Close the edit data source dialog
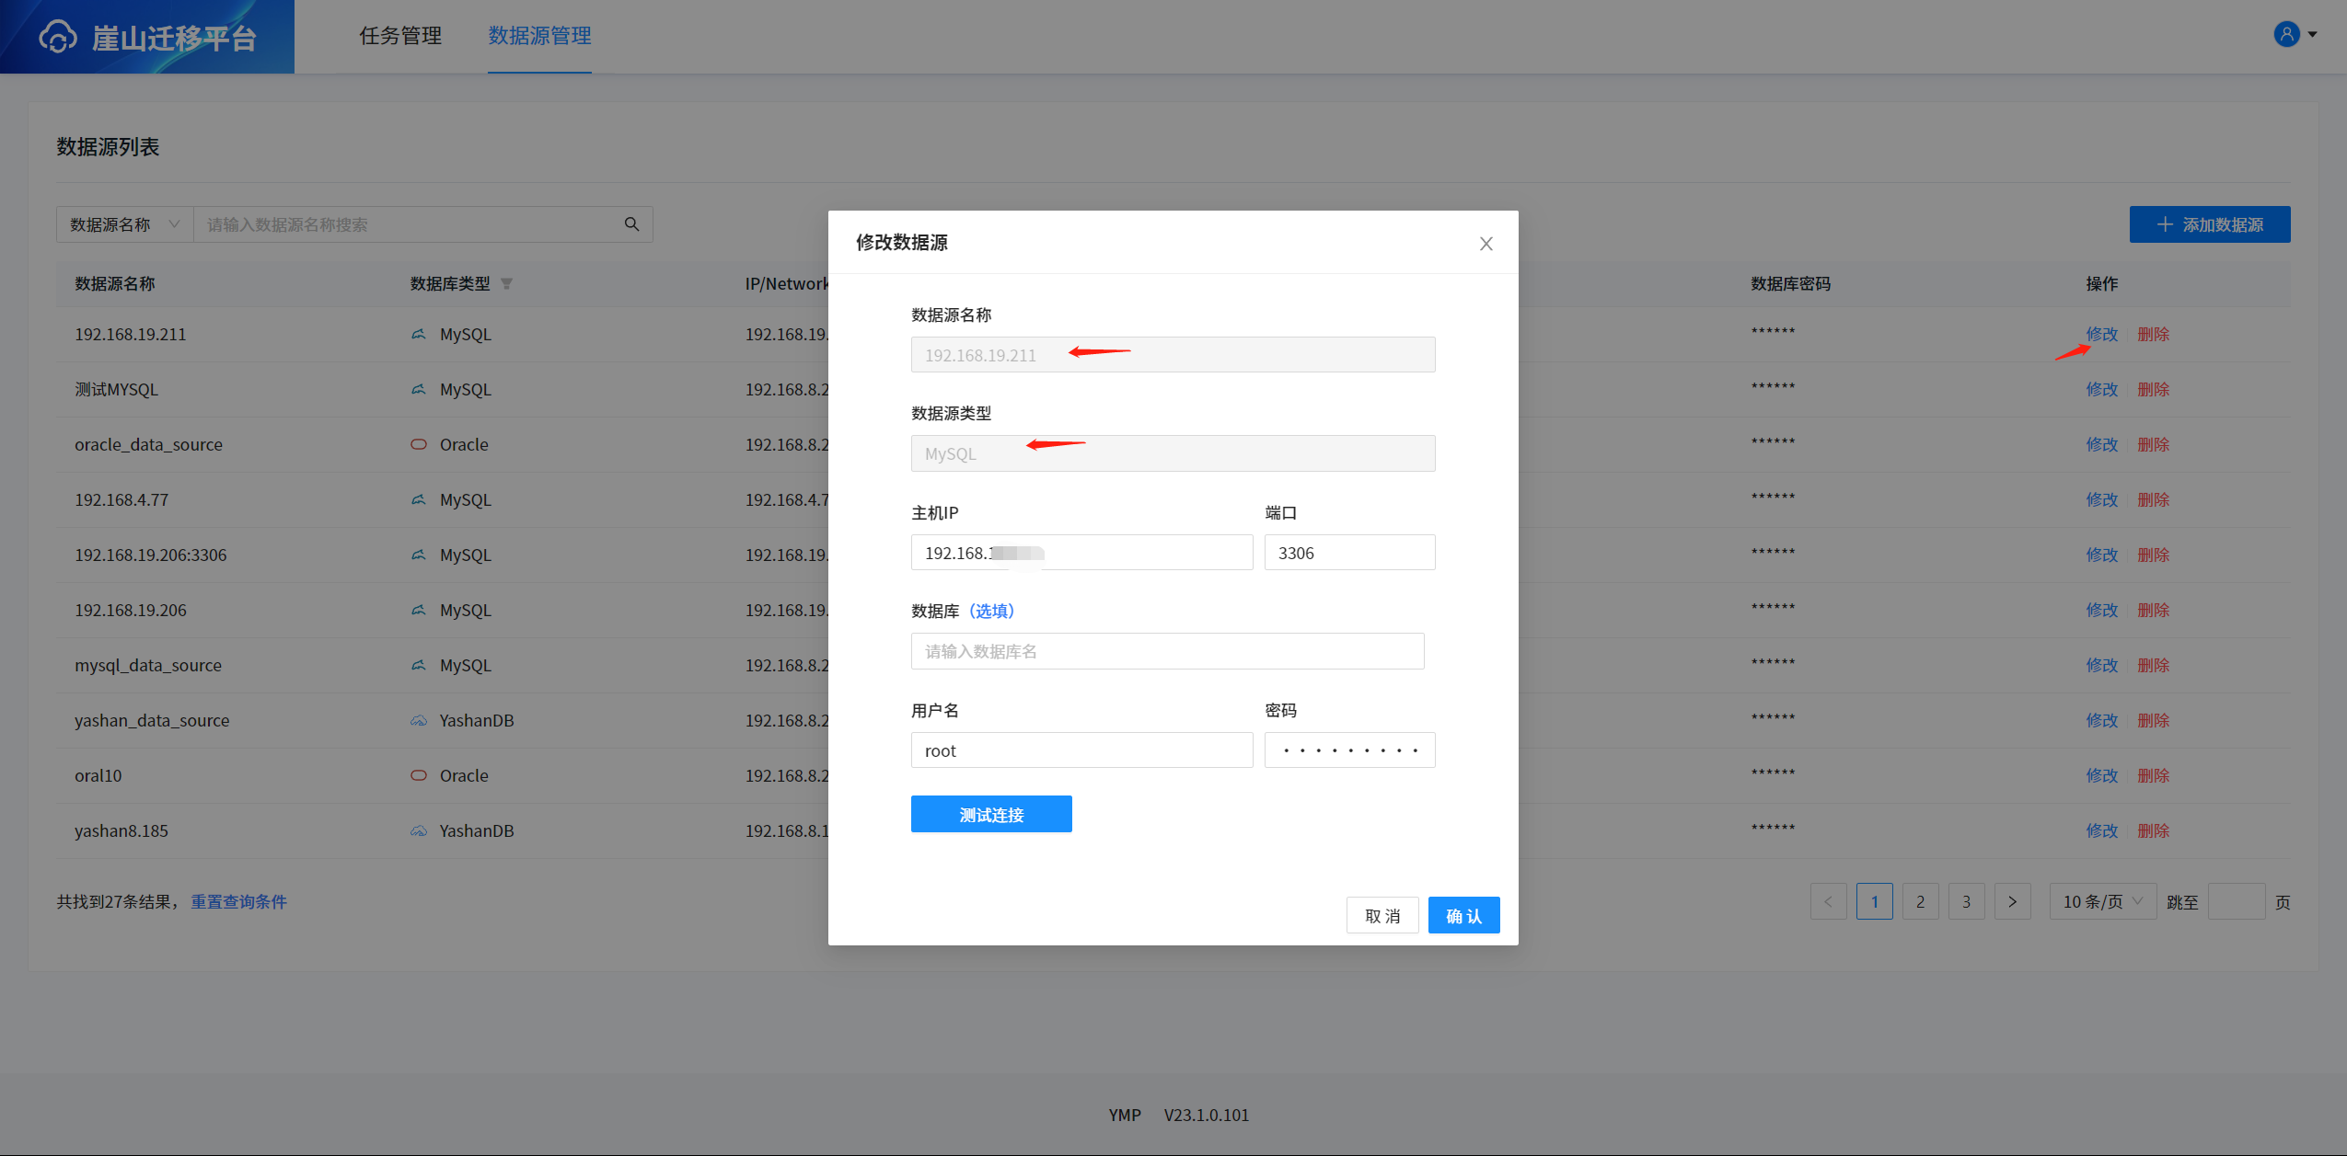The image size is (2347, 1156). click(x=1486, y=244)
